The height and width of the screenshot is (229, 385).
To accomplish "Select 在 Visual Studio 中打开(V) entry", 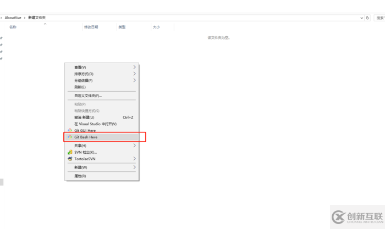I will point(102,124).
